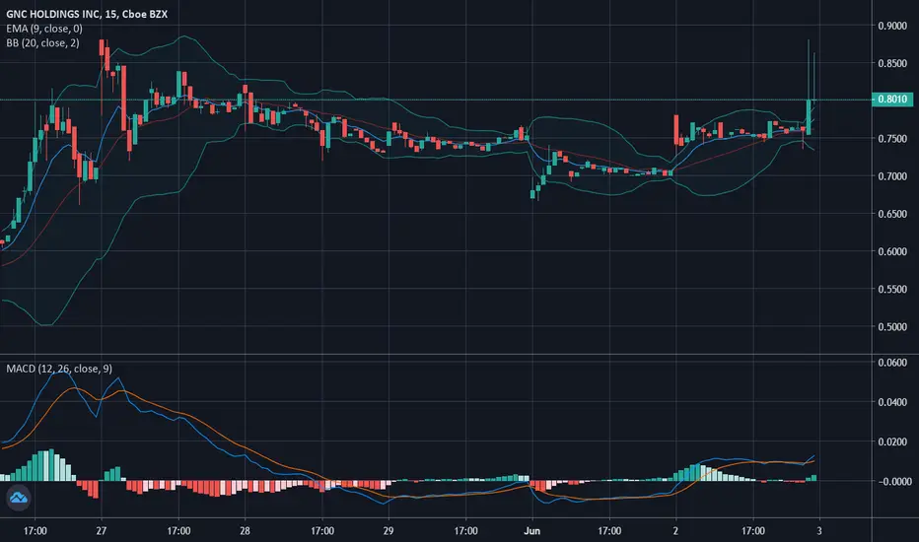Click the 0.6000 price axis label

point(892,251)
